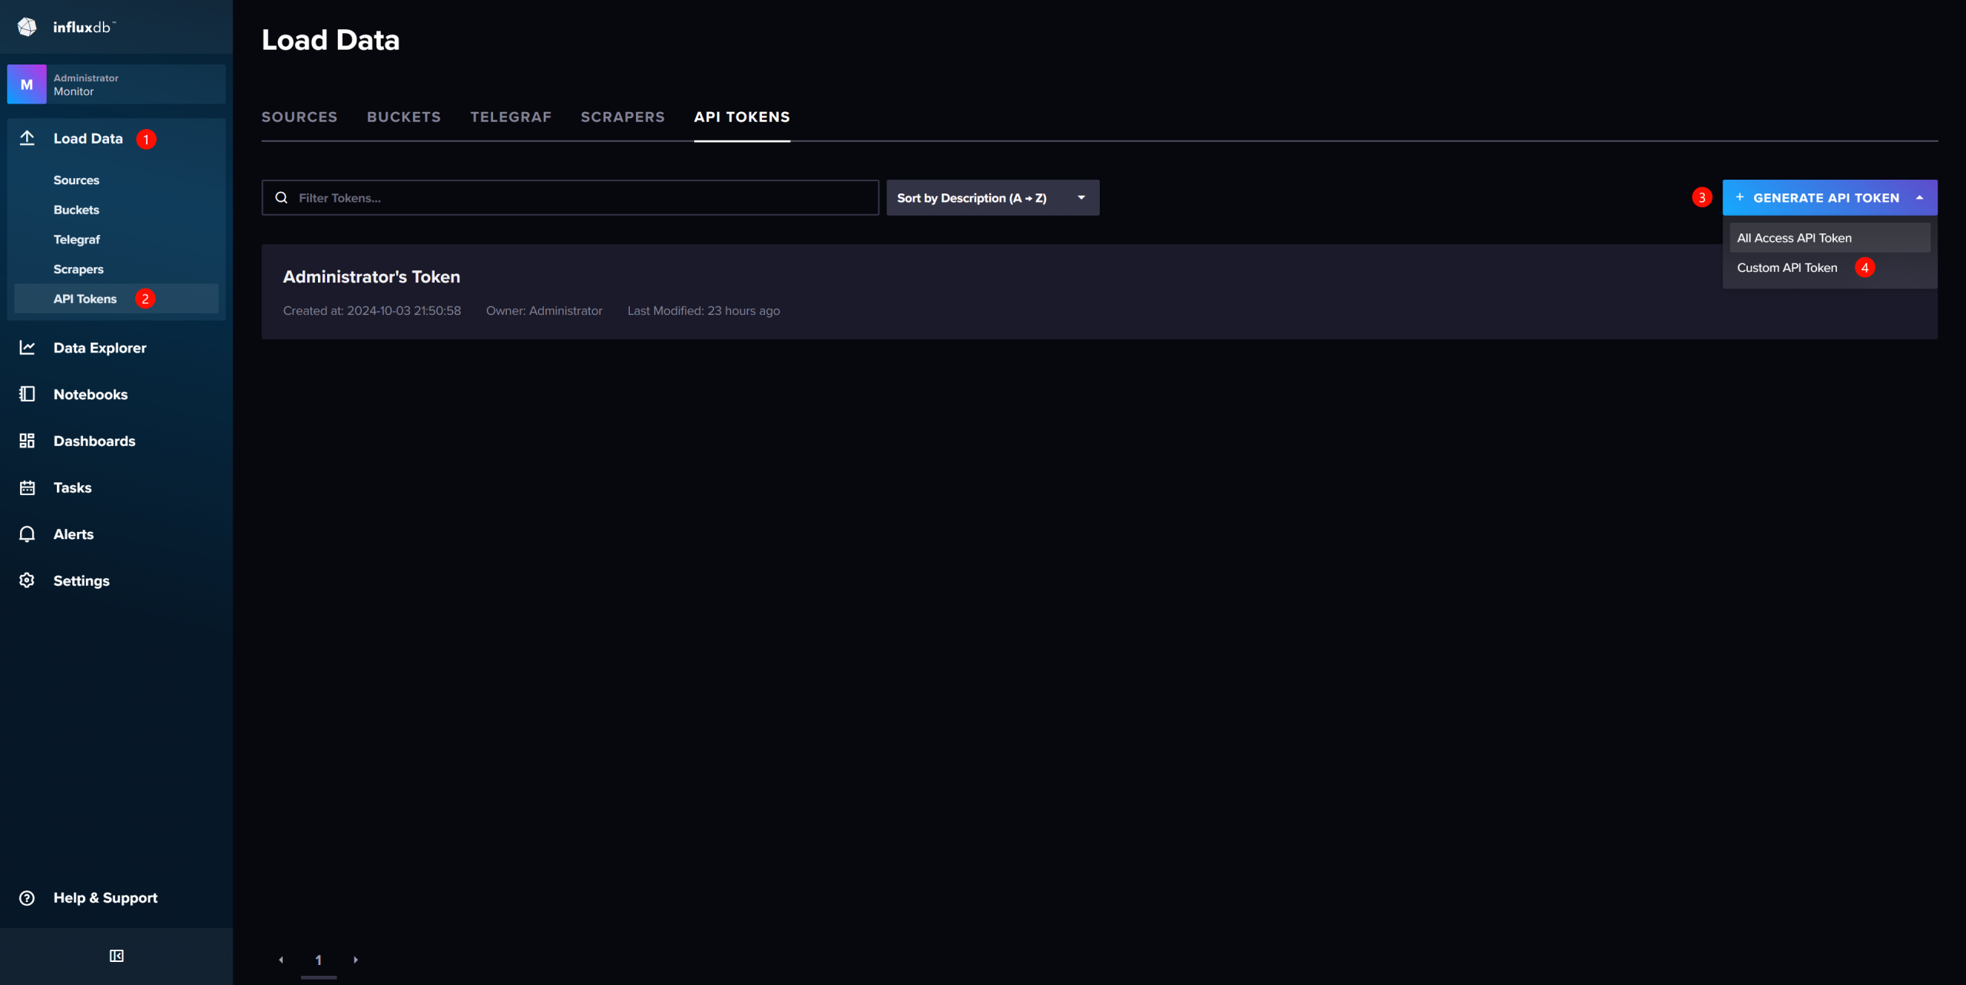Image resolution: width=1966 pixels, height=985 pixels.
Task: Click the Dashboards grid icon
Action: (x=27, y=441)
